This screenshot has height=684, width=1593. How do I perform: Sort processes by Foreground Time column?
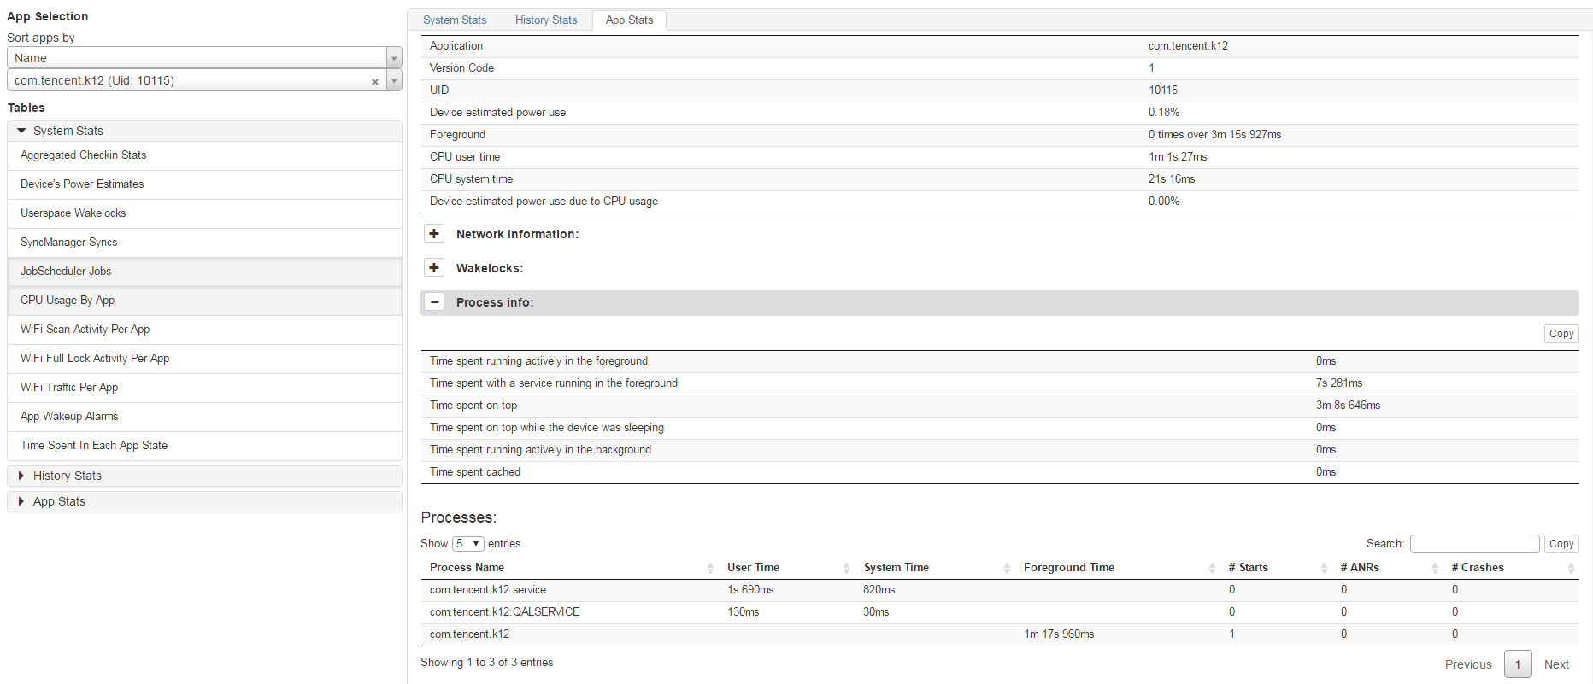tap(1118, 568)
